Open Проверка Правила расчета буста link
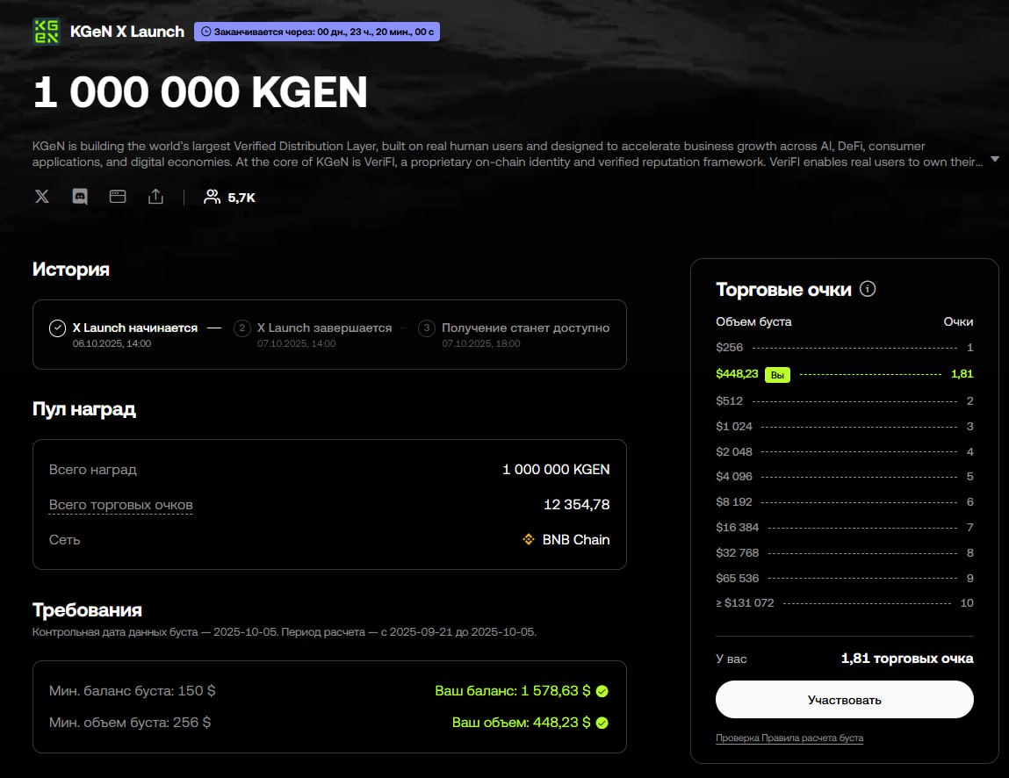This screenshot has height=778, width=1009. tap(789, 738)
